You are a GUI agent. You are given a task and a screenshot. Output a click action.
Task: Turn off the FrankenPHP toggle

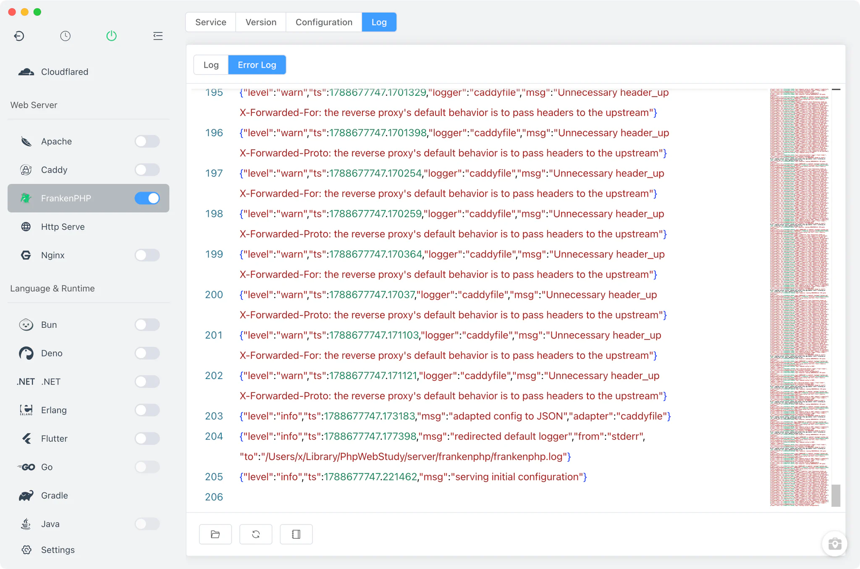pyautogui.click(x=147, y=198)
